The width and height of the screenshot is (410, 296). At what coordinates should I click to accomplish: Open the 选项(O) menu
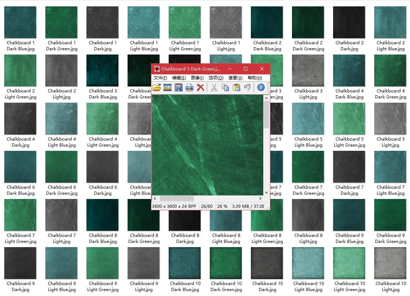point(216,78)
